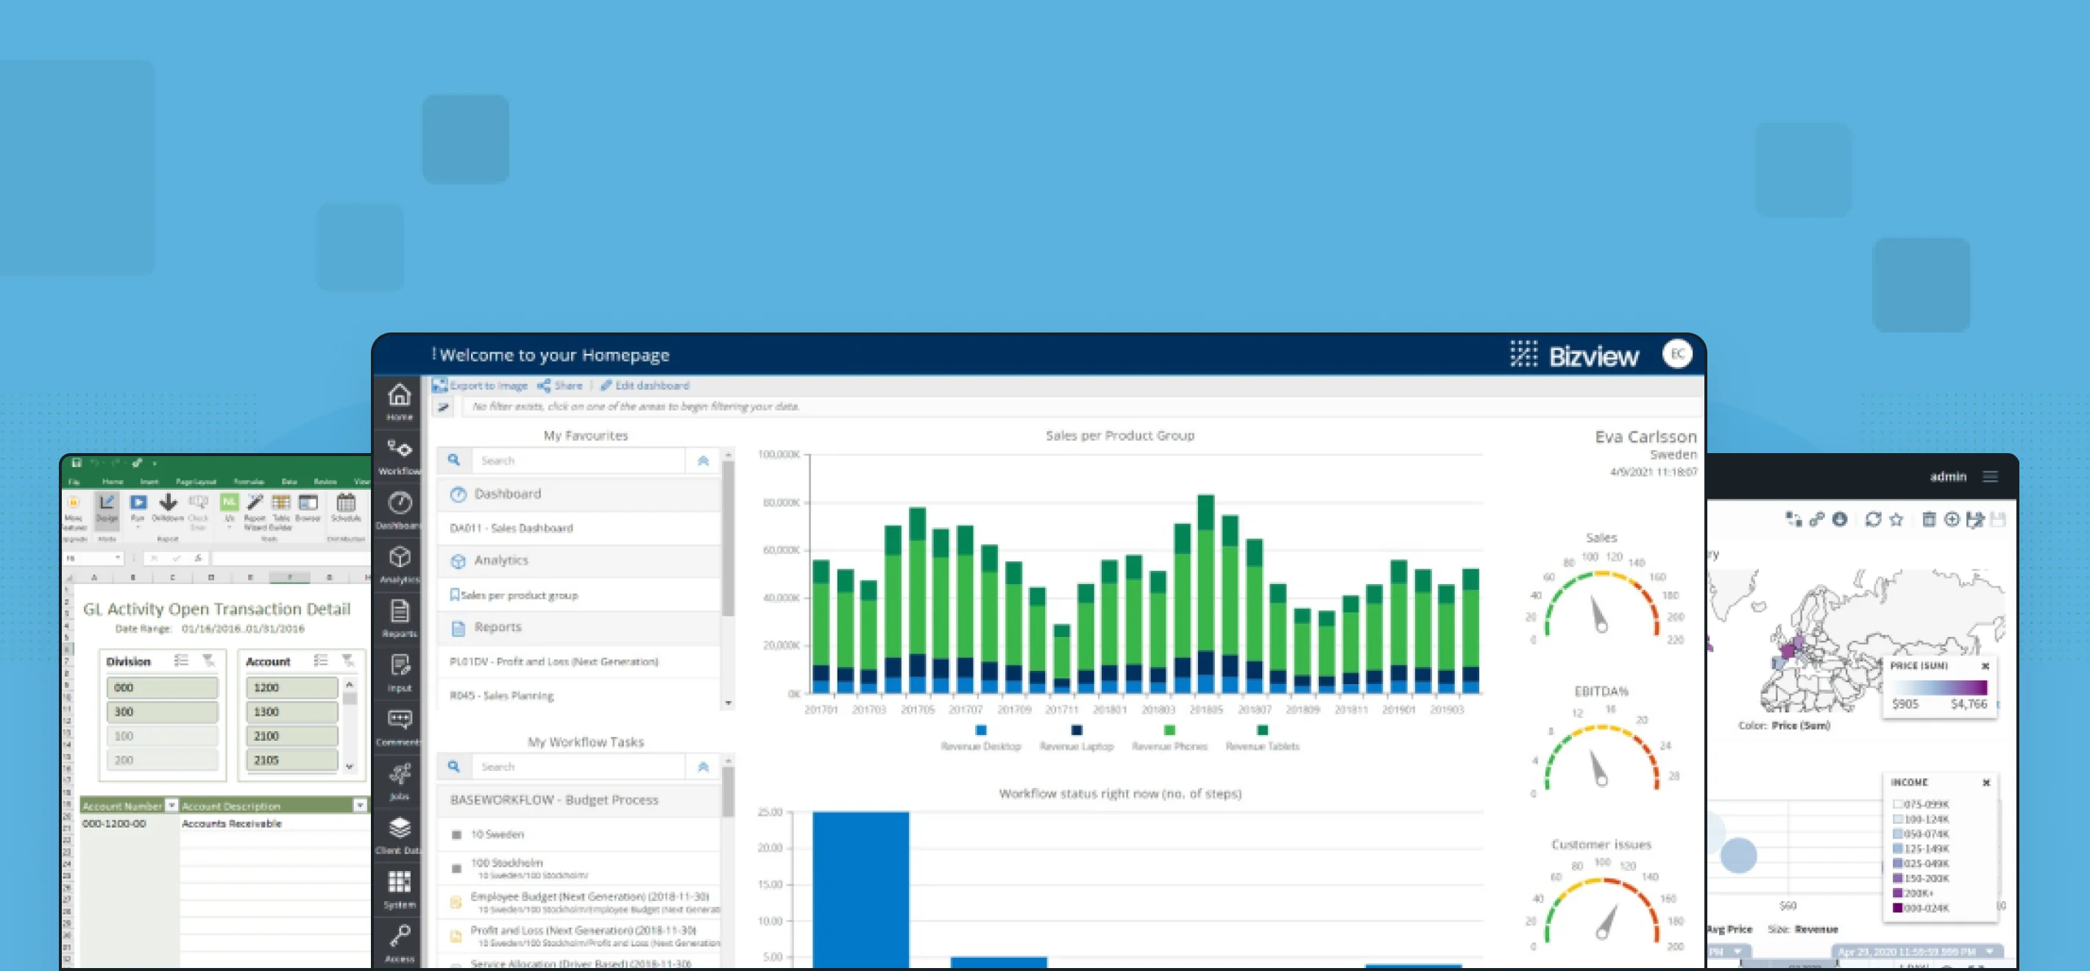Open the Insert tab in the Excel ribbon
Viewport: 2090px width, 971px height.
pos(149,481)
